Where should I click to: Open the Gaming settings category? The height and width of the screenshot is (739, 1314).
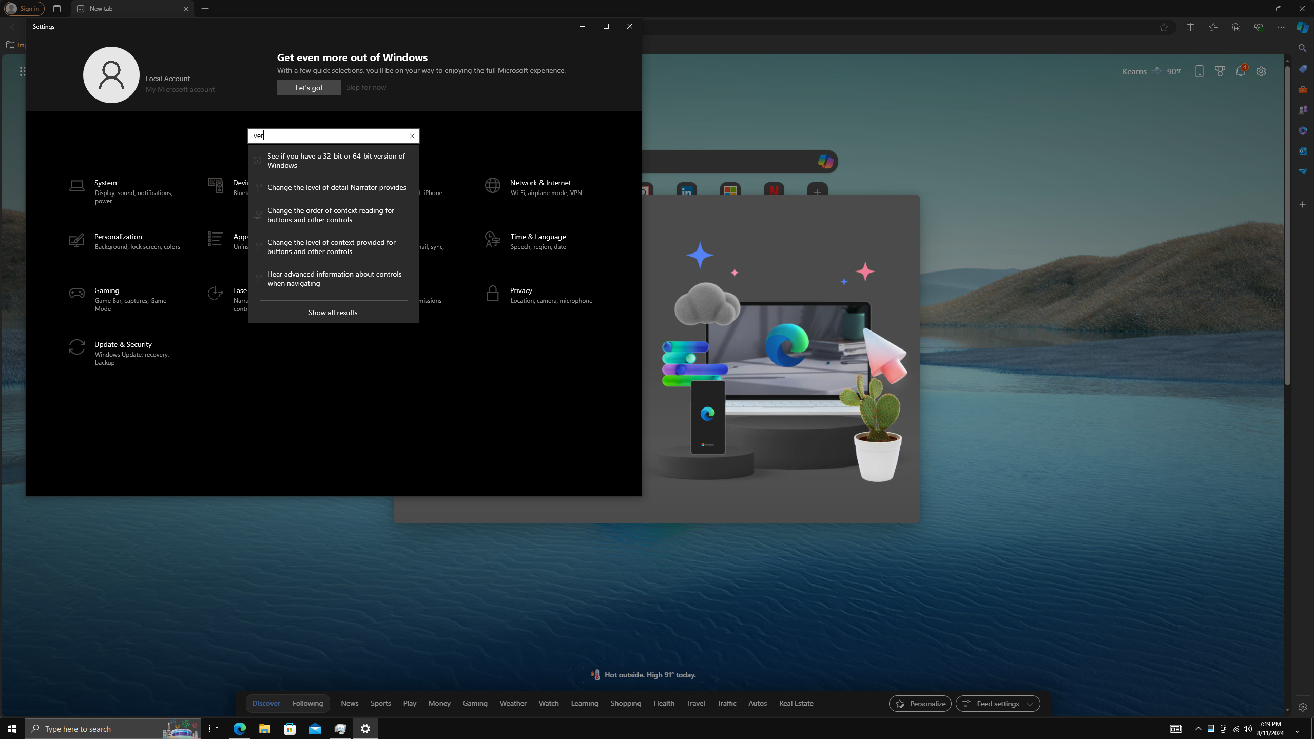click(x=107, y=291)
